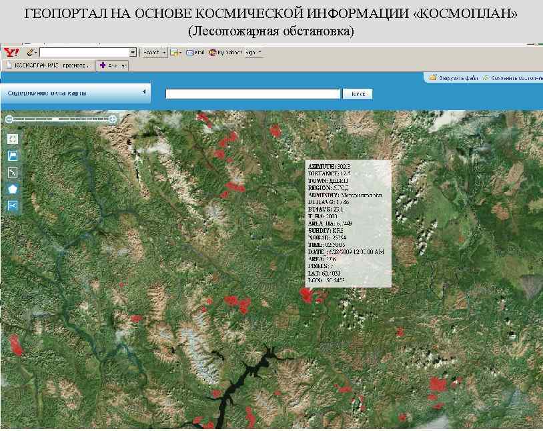Click the Yahoo! logo in toolbar
Image resolution: width=543 pixels, height=431 pixels.
point(11,53)
